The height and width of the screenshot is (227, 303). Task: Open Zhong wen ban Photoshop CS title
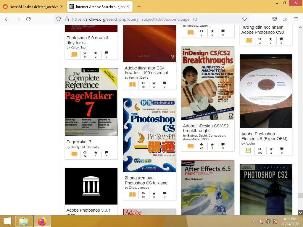(146, 181)
